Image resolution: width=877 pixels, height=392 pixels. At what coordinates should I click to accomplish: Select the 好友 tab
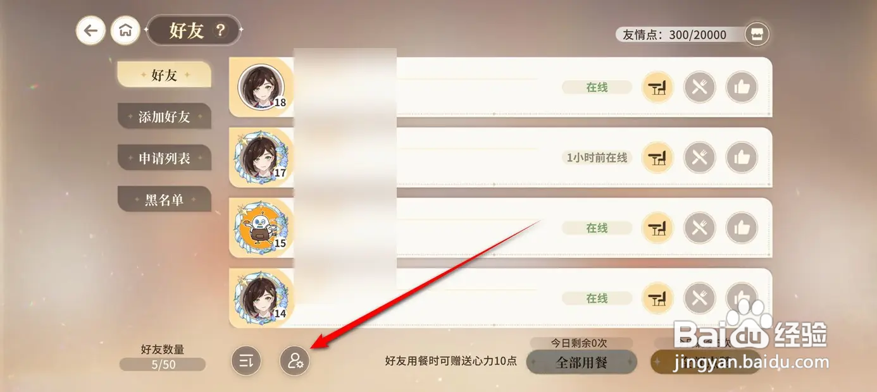point(164,75)
